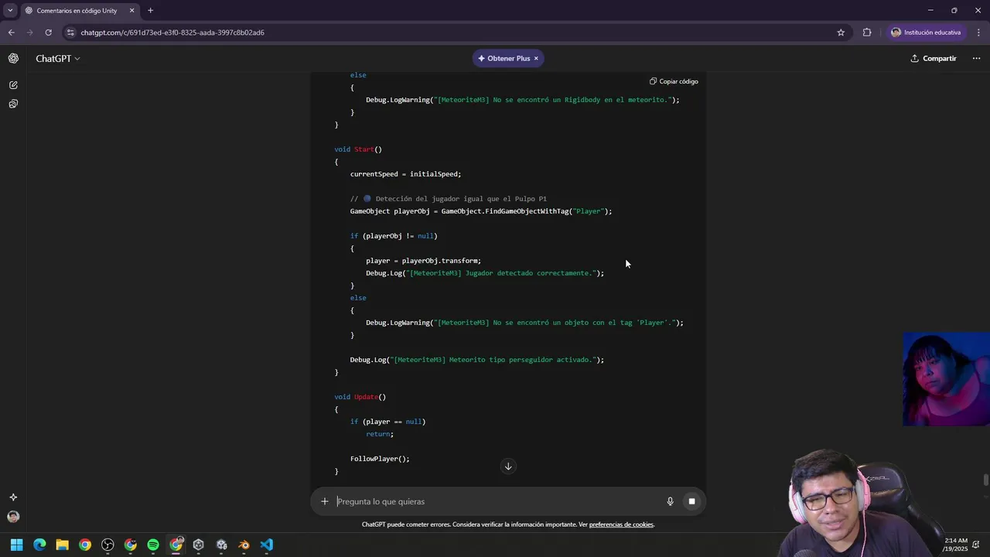Click the 'currentSpeed = initialSpeed;' code line
This screenshot has height=557, width=990.
(x=405, y=174)
